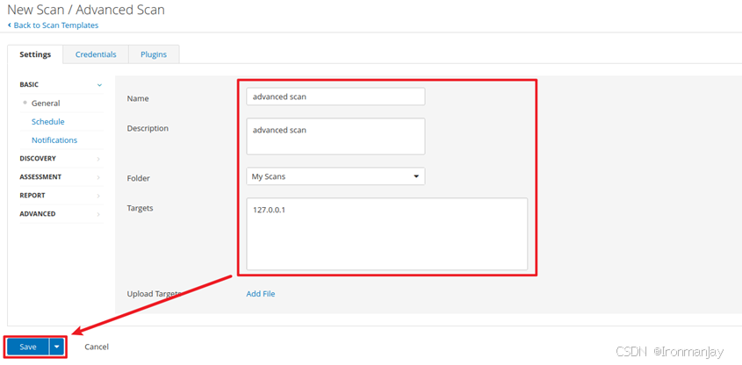Open the Schedule settings
Viewport: 742px width, 365px height.
point(47,121)
